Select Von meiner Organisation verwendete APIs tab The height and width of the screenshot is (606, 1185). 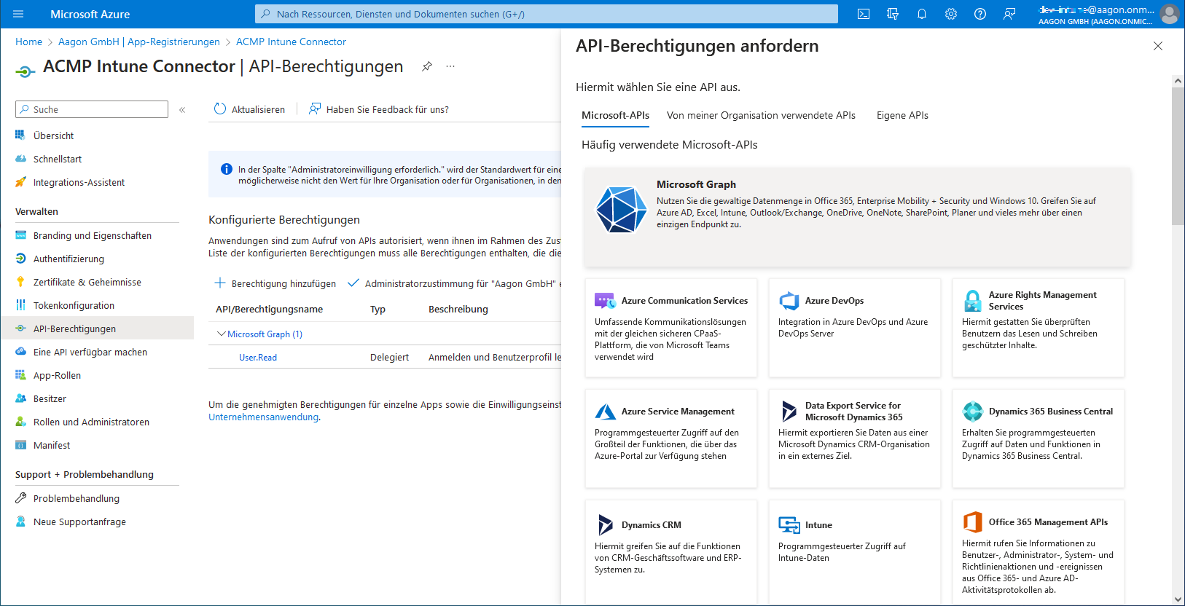click(x=761, y=115)
